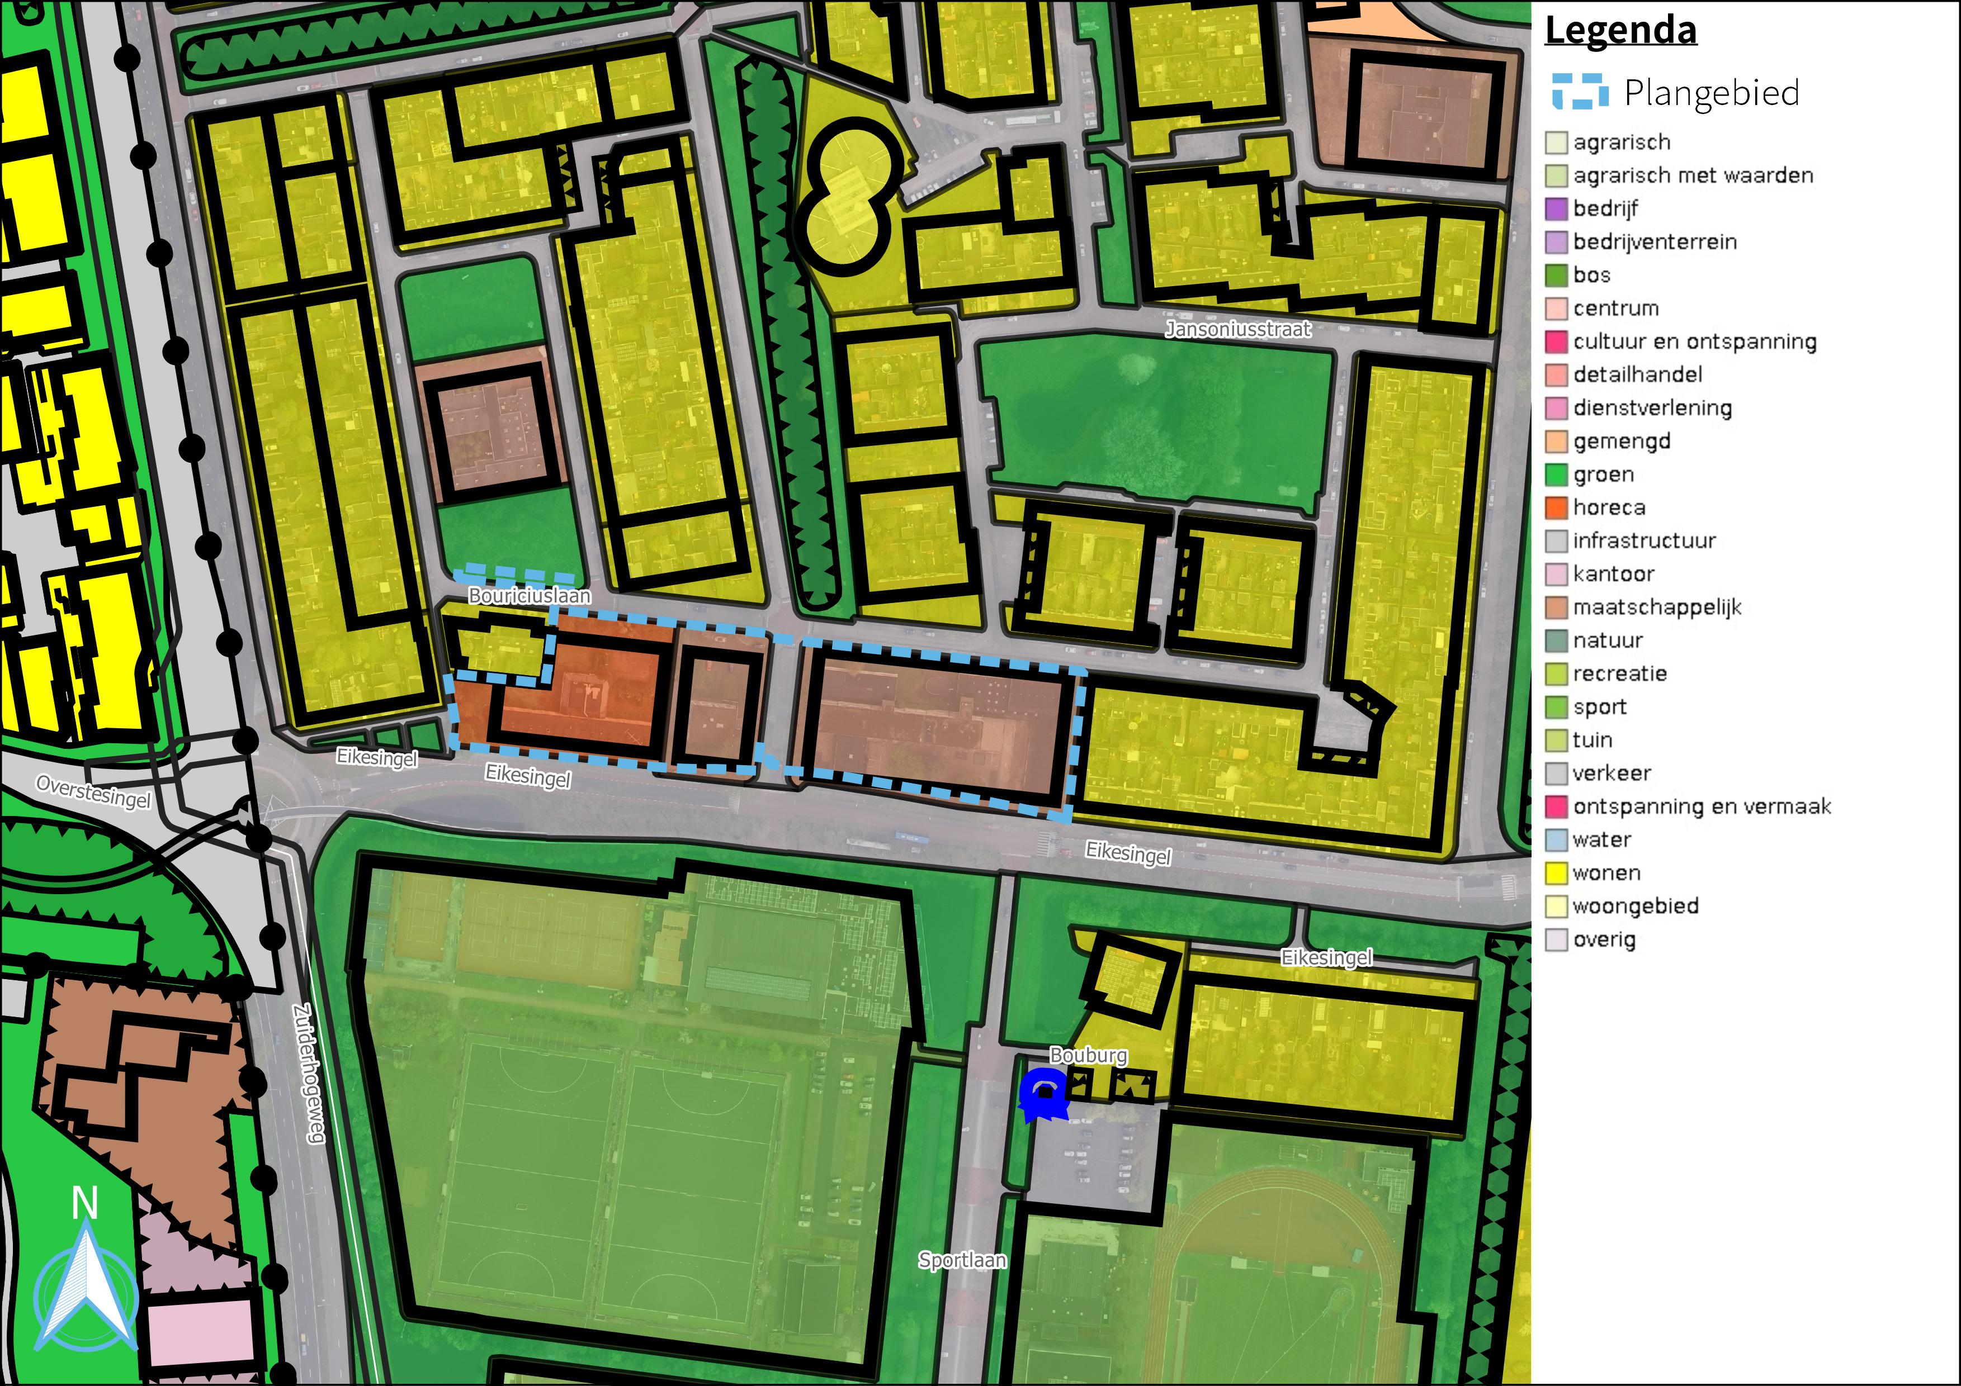Click the Eikesingel label west of Bouriciuslaan block
This screenshot has width=1961, height=1386.
(x=377, y=758)
